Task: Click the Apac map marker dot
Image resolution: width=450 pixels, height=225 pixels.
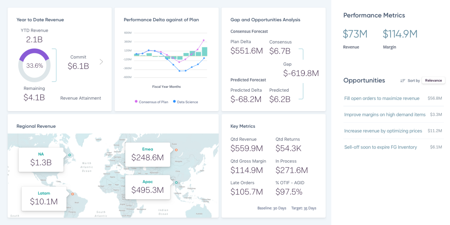Action: pos(176,182)
